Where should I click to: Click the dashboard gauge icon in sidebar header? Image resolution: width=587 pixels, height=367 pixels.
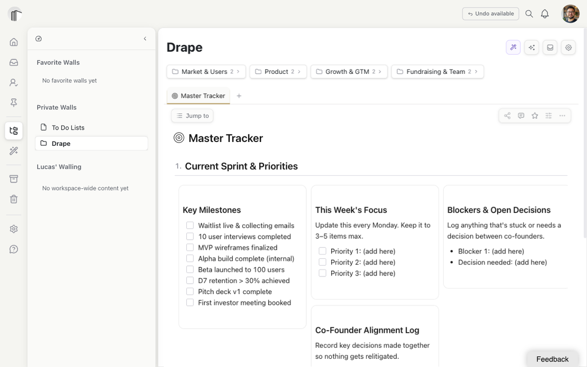[39, 39]
